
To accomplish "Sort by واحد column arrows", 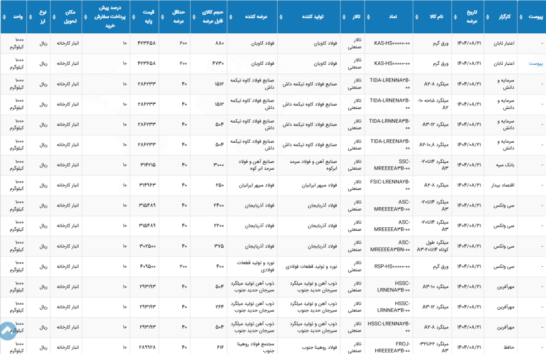I will click(4, 17).
